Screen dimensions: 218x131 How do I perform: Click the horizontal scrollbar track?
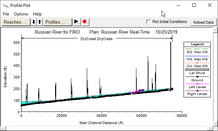click(107, 128)
